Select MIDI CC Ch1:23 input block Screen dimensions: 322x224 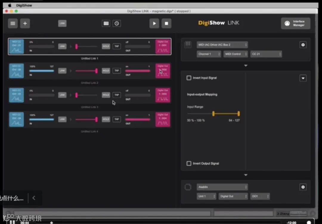click(16, 95)
